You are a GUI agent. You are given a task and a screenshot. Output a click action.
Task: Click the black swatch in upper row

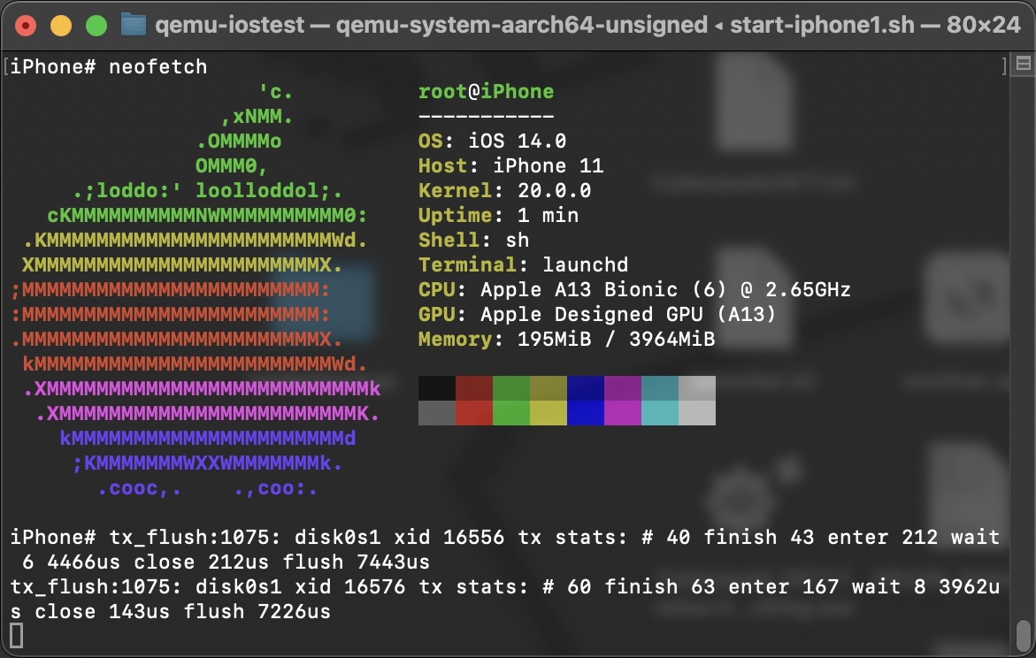click(437, 388)
